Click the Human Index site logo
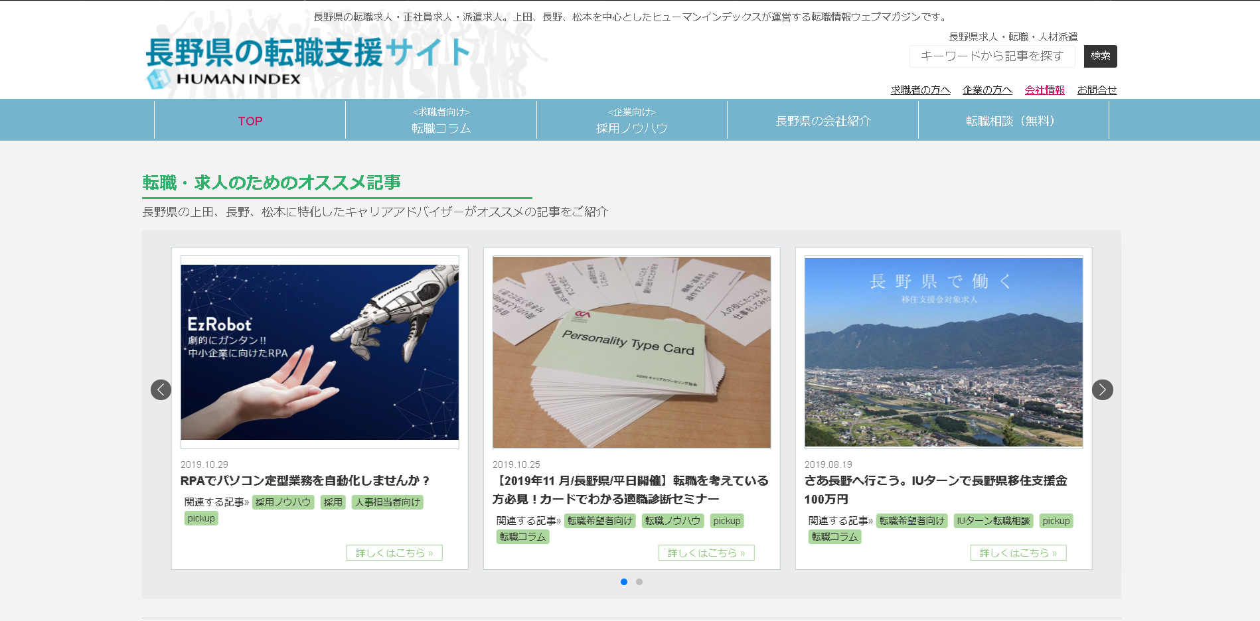Image resolution: width=1260 pixels, height=621 pixels. 307,62
